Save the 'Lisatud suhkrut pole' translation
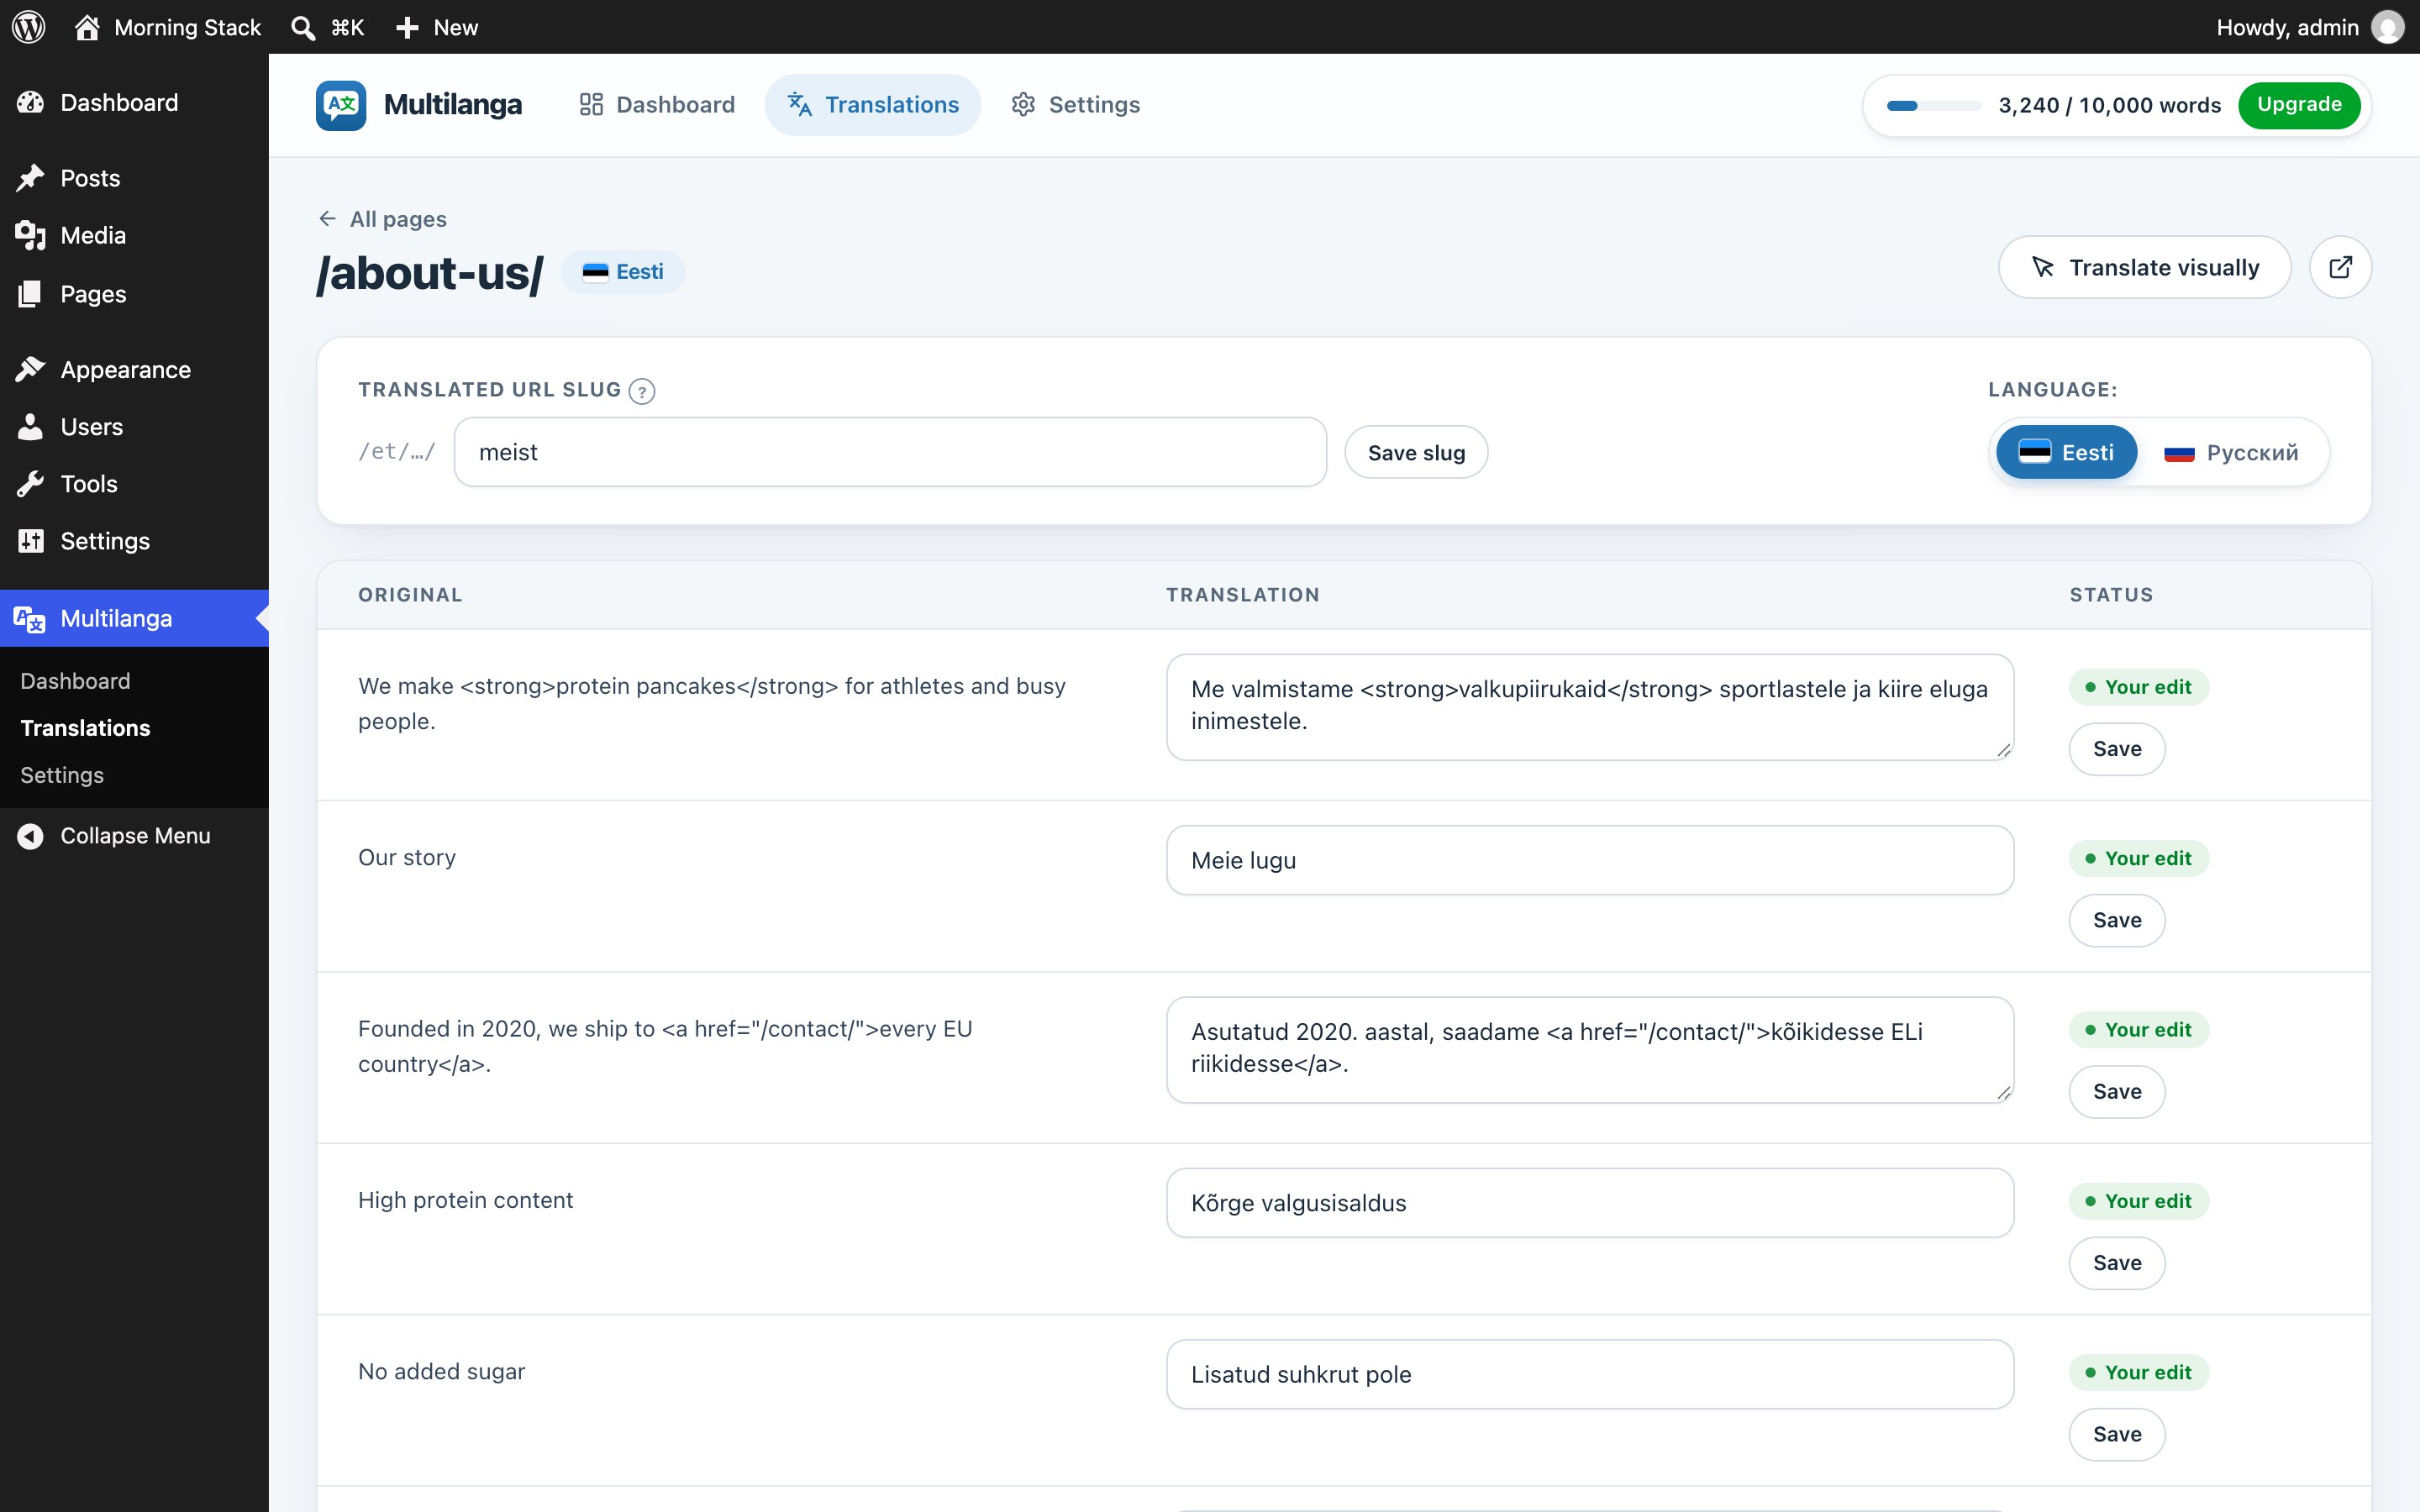2420x1512 pixels. point(2117,1434)
